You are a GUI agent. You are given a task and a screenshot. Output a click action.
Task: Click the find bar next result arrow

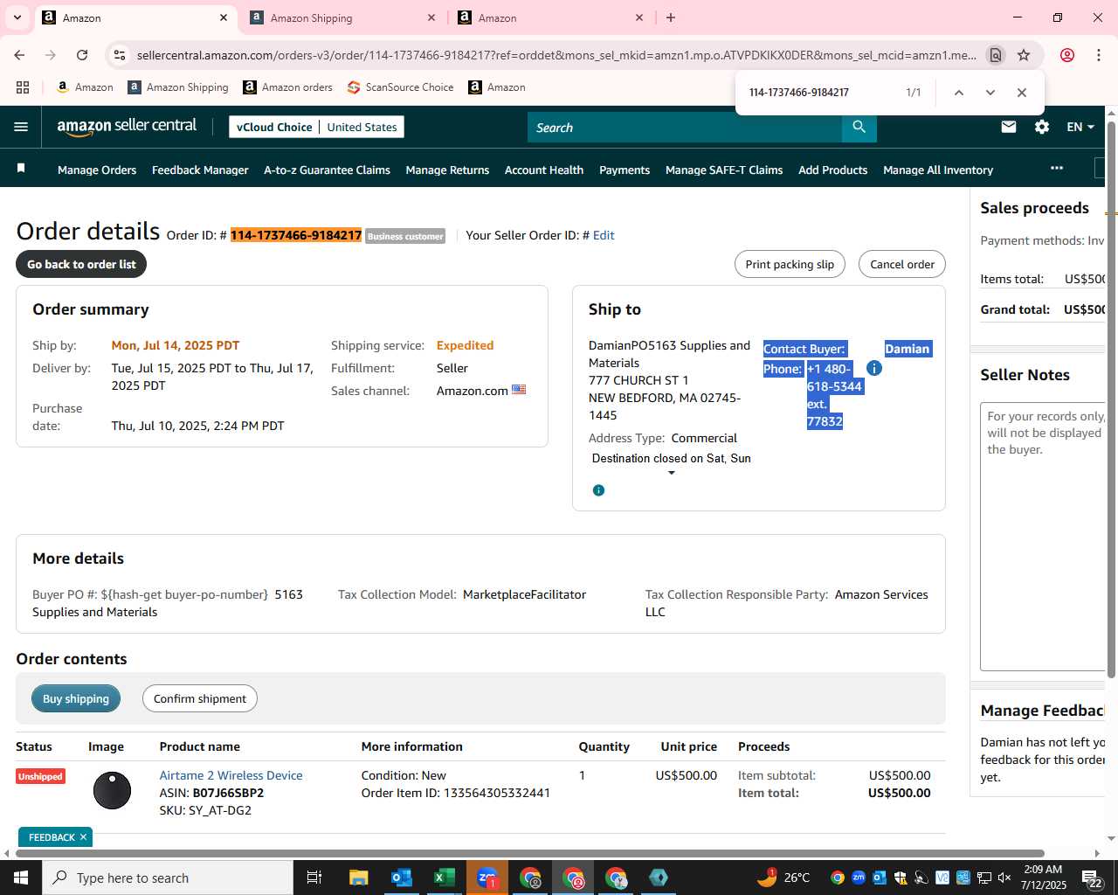coord(990,93)
